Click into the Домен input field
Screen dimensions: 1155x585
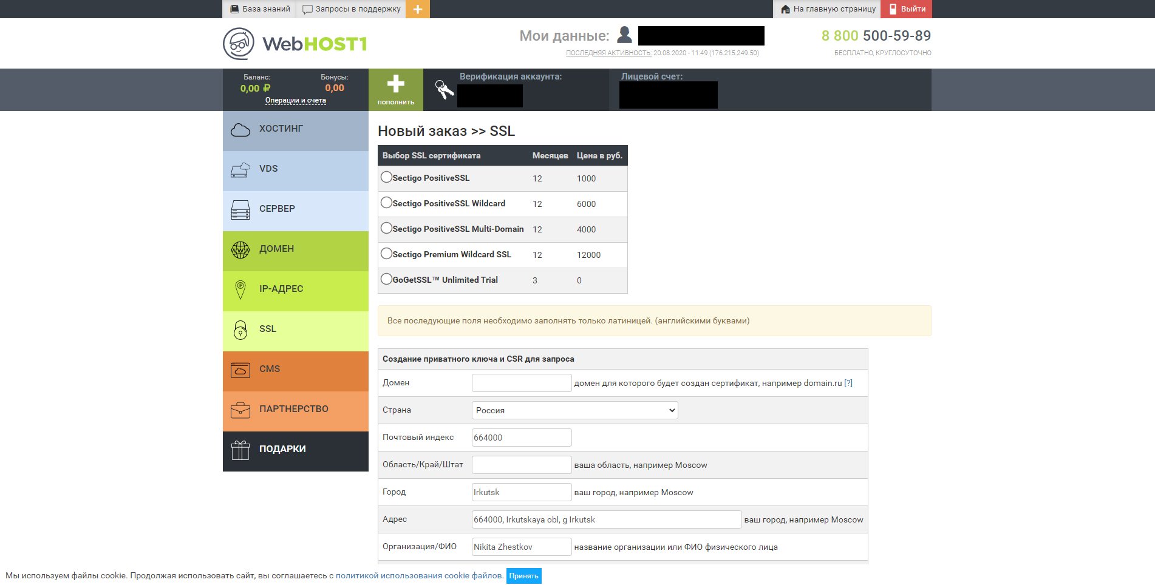click(522, 383)
